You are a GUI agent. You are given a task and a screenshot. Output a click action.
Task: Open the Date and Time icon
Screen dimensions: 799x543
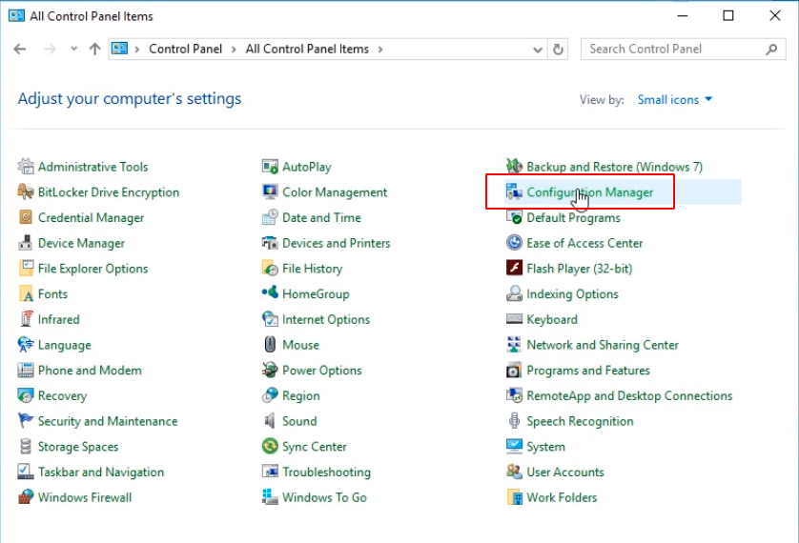coord(270,217)
